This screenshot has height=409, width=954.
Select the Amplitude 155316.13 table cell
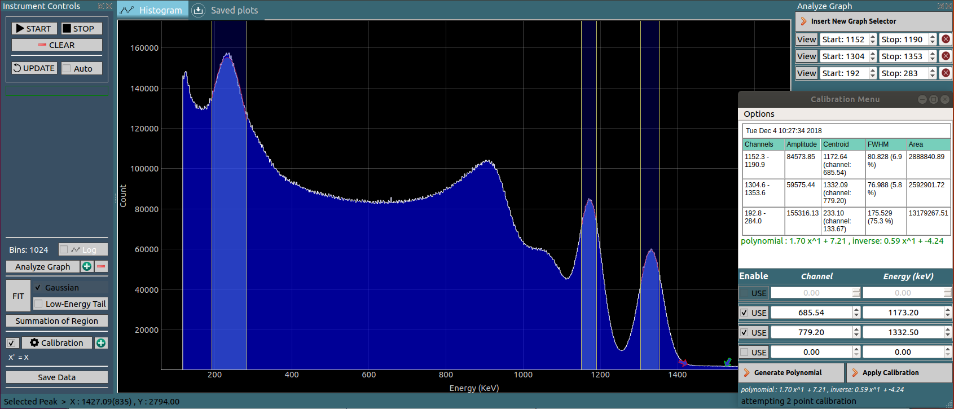pyautogui.click(x=802, y=221)
